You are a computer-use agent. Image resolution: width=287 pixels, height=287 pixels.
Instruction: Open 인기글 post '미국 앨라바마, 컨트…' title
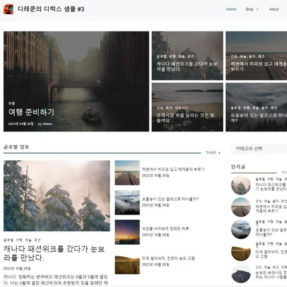click(x=271, y=254)
